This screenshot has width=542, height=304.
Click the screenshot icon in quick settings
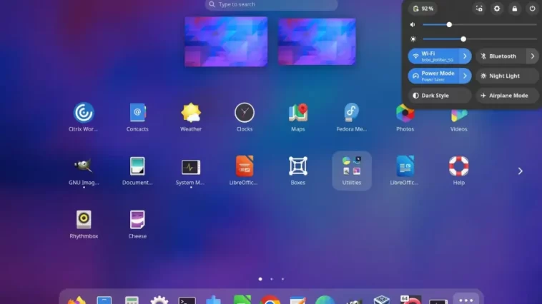(479, 9)
